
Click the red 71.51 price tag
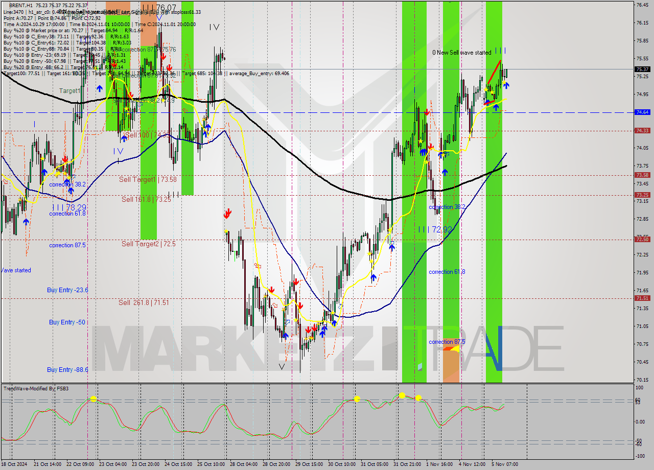(642, 298)
